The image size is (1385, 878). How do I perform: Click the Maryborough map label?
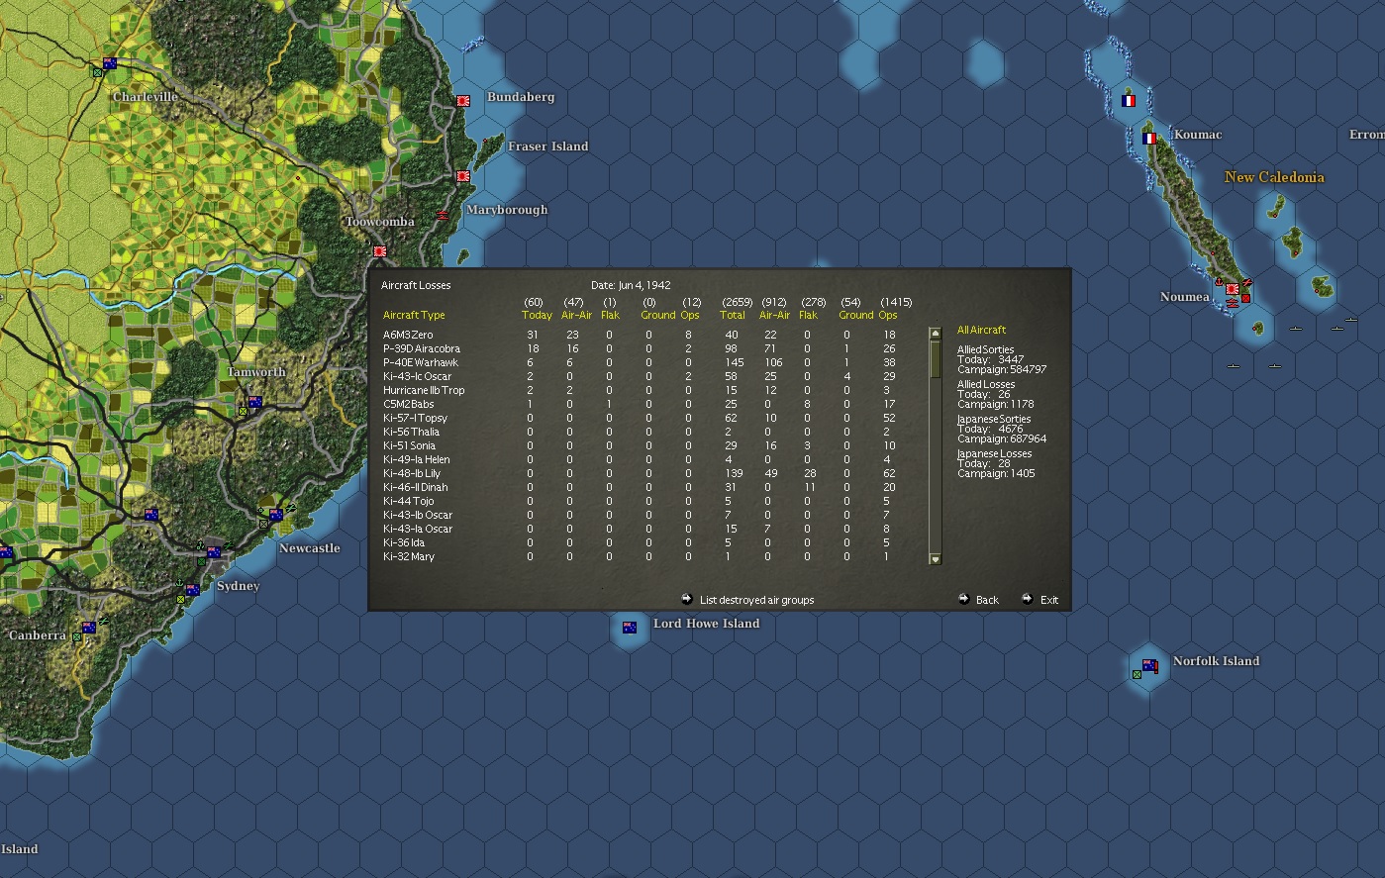507,210
